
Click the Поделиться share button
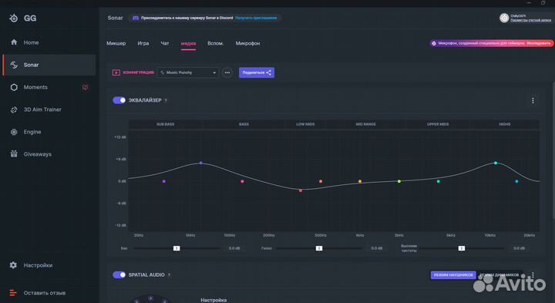click(257, 72)
